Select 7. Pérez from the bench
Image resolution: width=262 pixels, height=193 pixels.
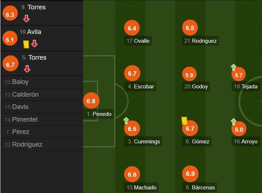tap(42, 132)
